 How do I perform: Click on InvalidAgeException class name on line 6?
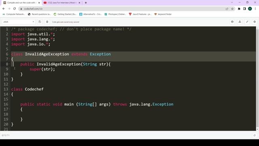tap(47, 54)
